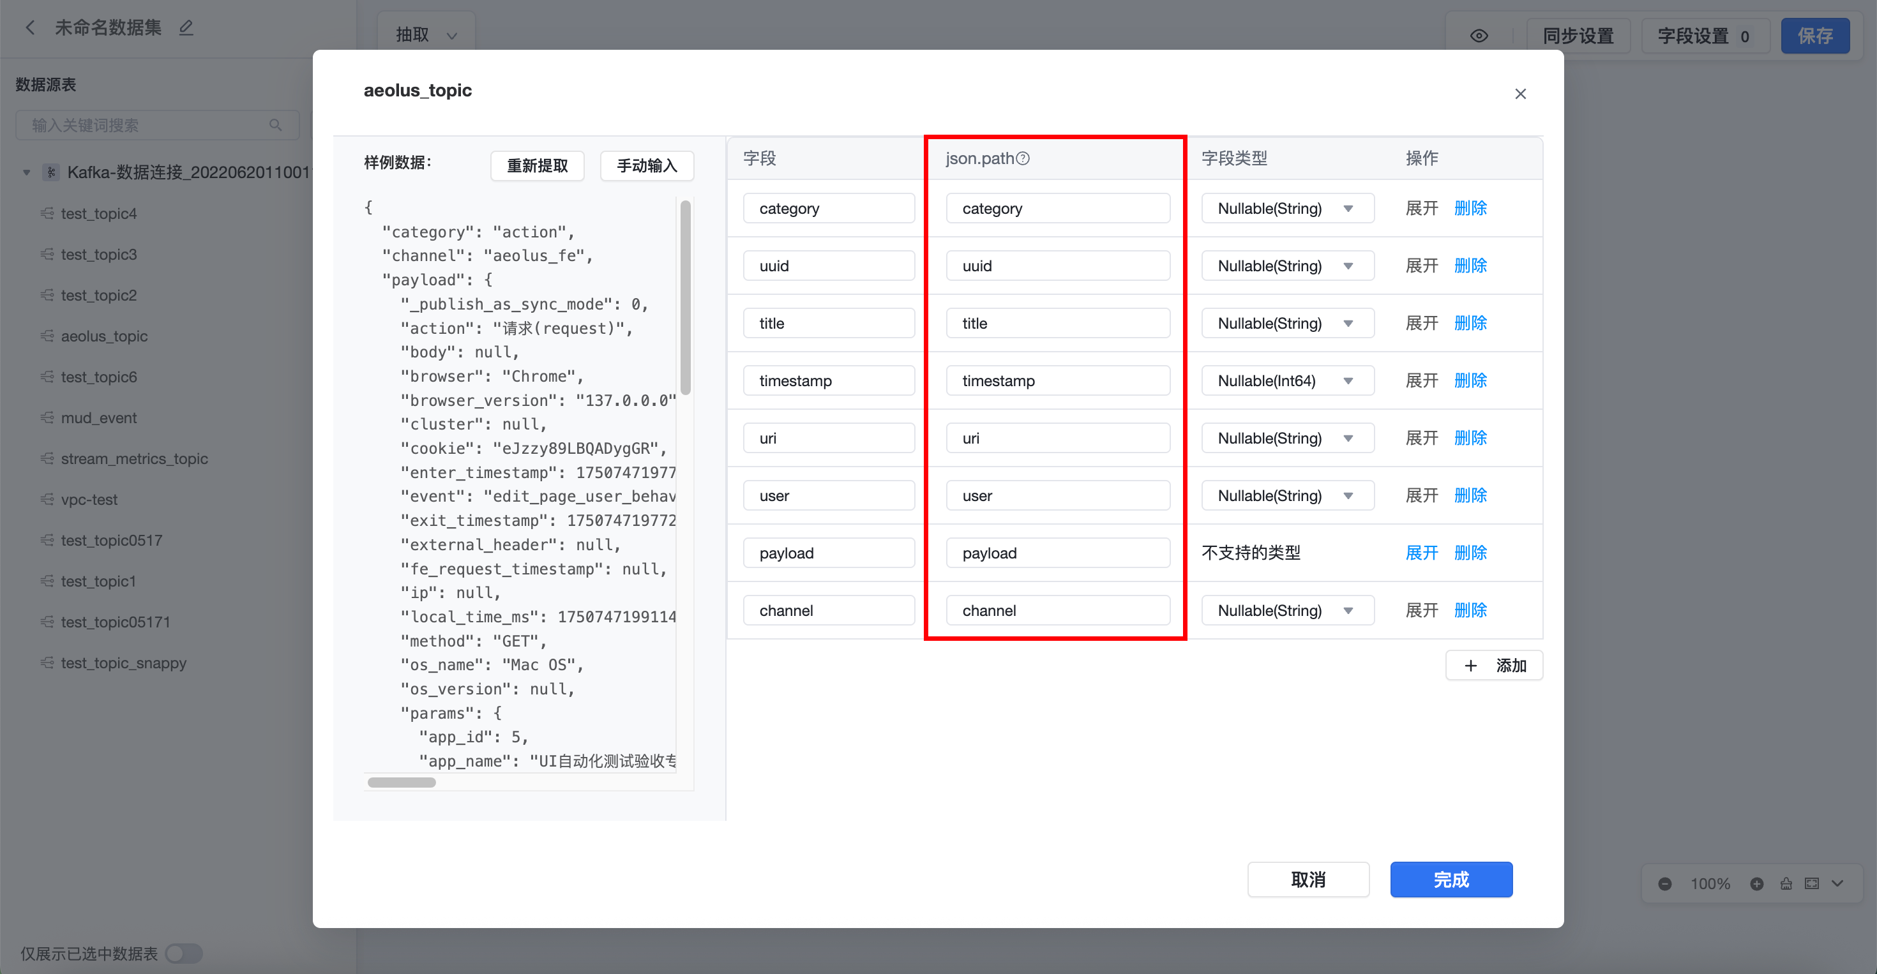Click the plus 添加 button to add field
The height and width of the screenshot is (974, 1877).
tap(1494, 665)
